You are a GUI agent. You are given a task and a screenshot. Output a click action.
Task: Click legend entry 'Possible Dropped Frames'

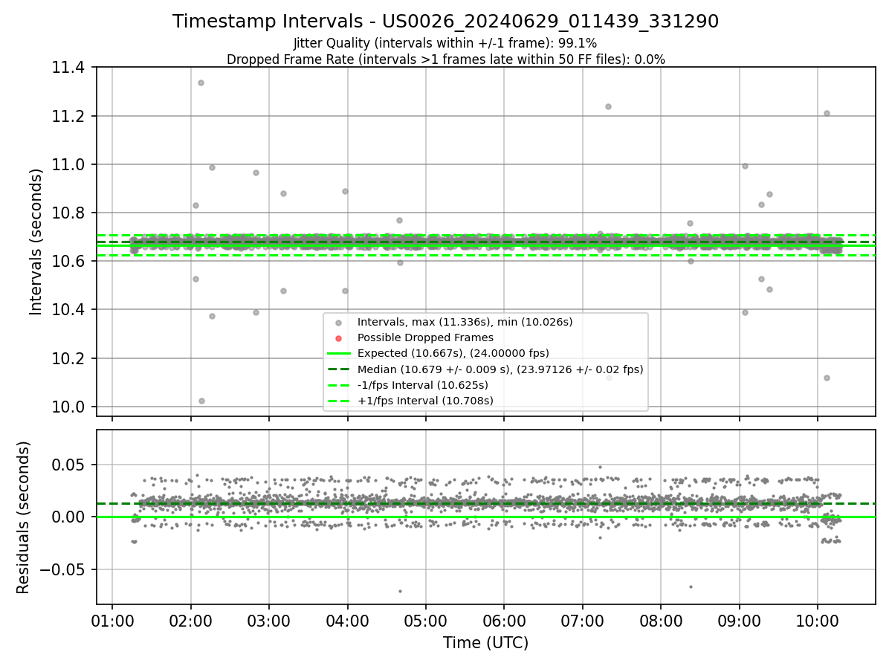425,337
